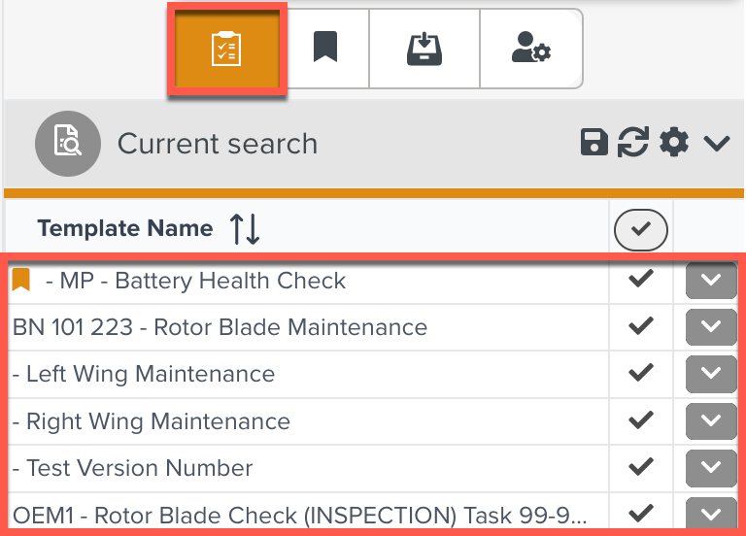Toggle checkmark for Battery Health Check
This screenshot has width=746, height=536.
click(x=641, y=280)
